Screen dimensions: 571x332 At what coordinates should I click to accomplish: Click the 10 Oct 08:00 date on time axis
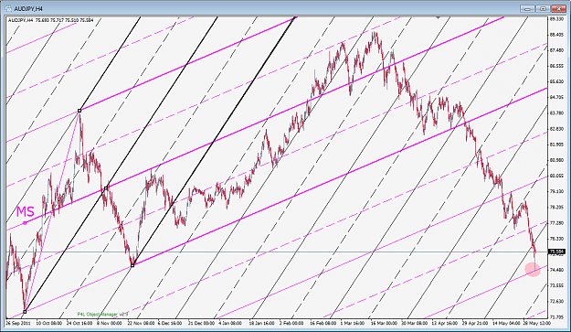coord(48,323)
